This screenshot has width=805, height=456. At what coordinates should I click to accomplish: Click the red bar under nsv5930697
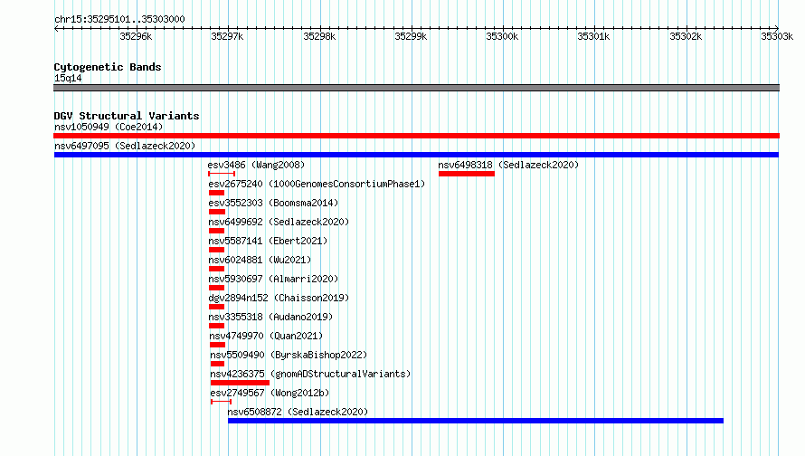click(217, 288)
